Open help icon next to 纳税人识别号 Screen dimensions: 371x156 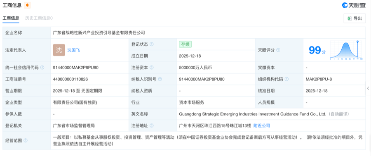(x=160, y=79)
